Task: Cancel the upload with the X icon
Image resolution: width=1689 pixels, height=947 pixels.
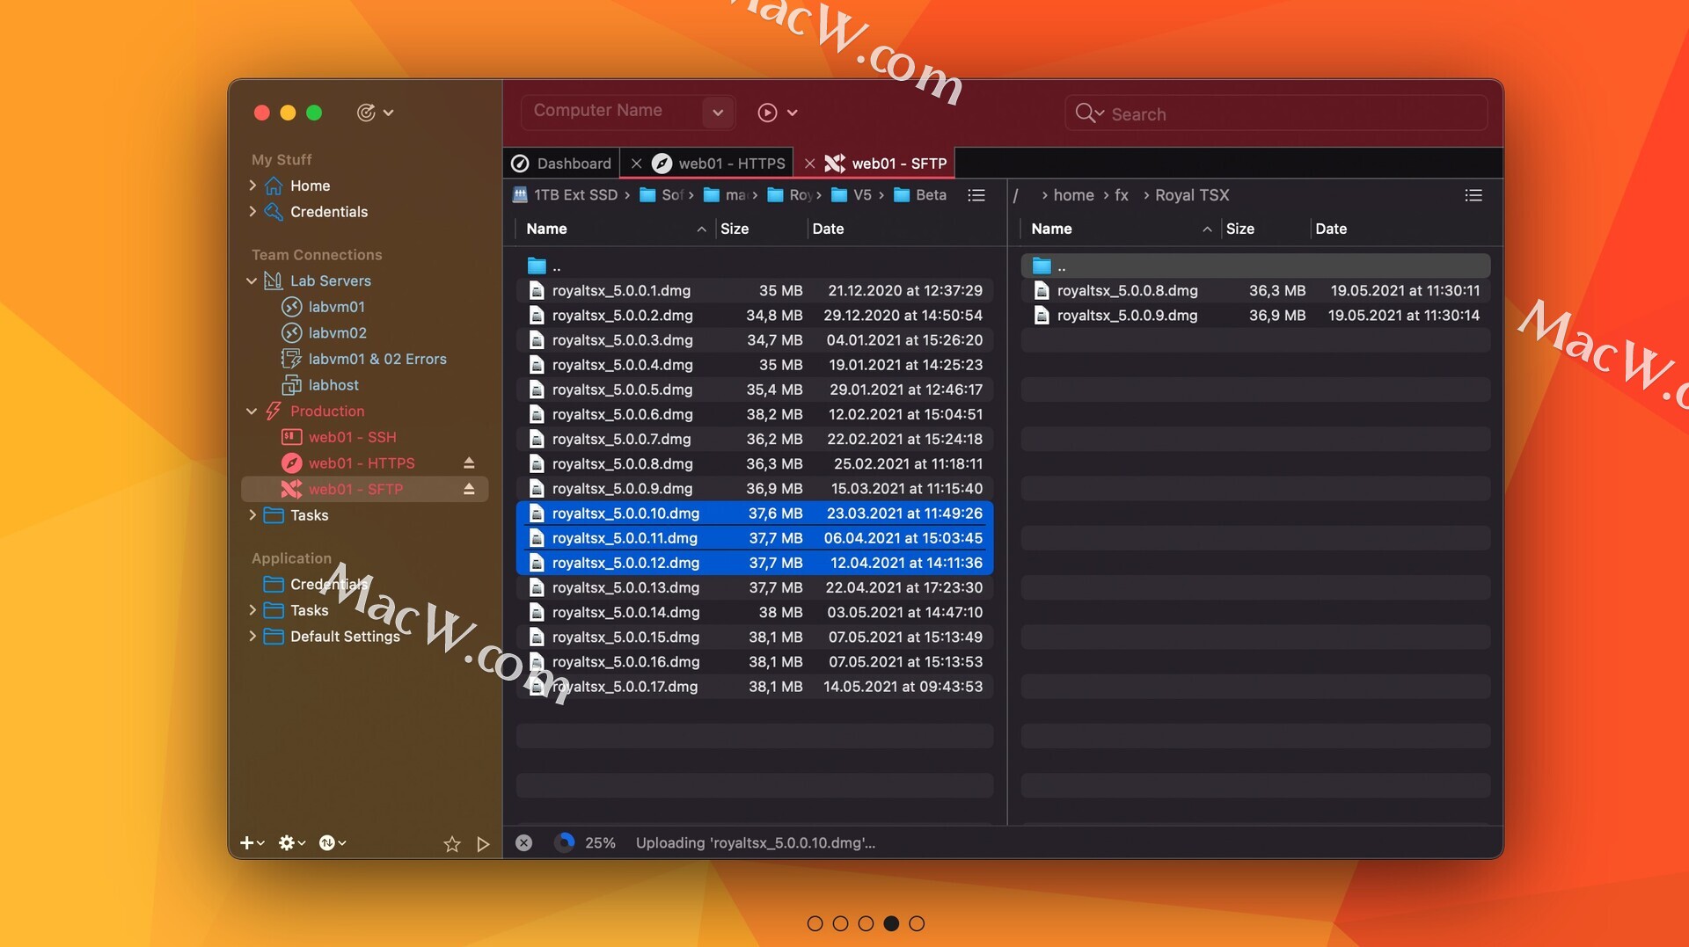Action: pos(523,843)
